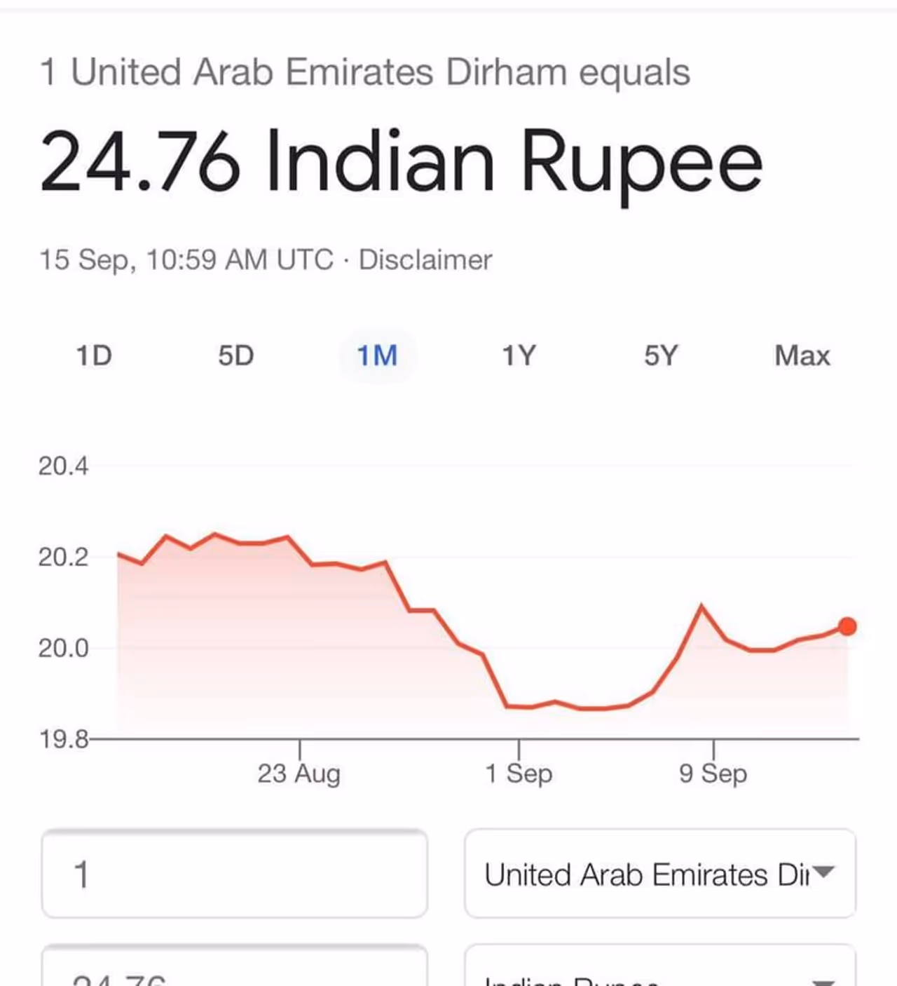Open the Disclaimer link
Screen dimensions: 897x986
point(425,260)
